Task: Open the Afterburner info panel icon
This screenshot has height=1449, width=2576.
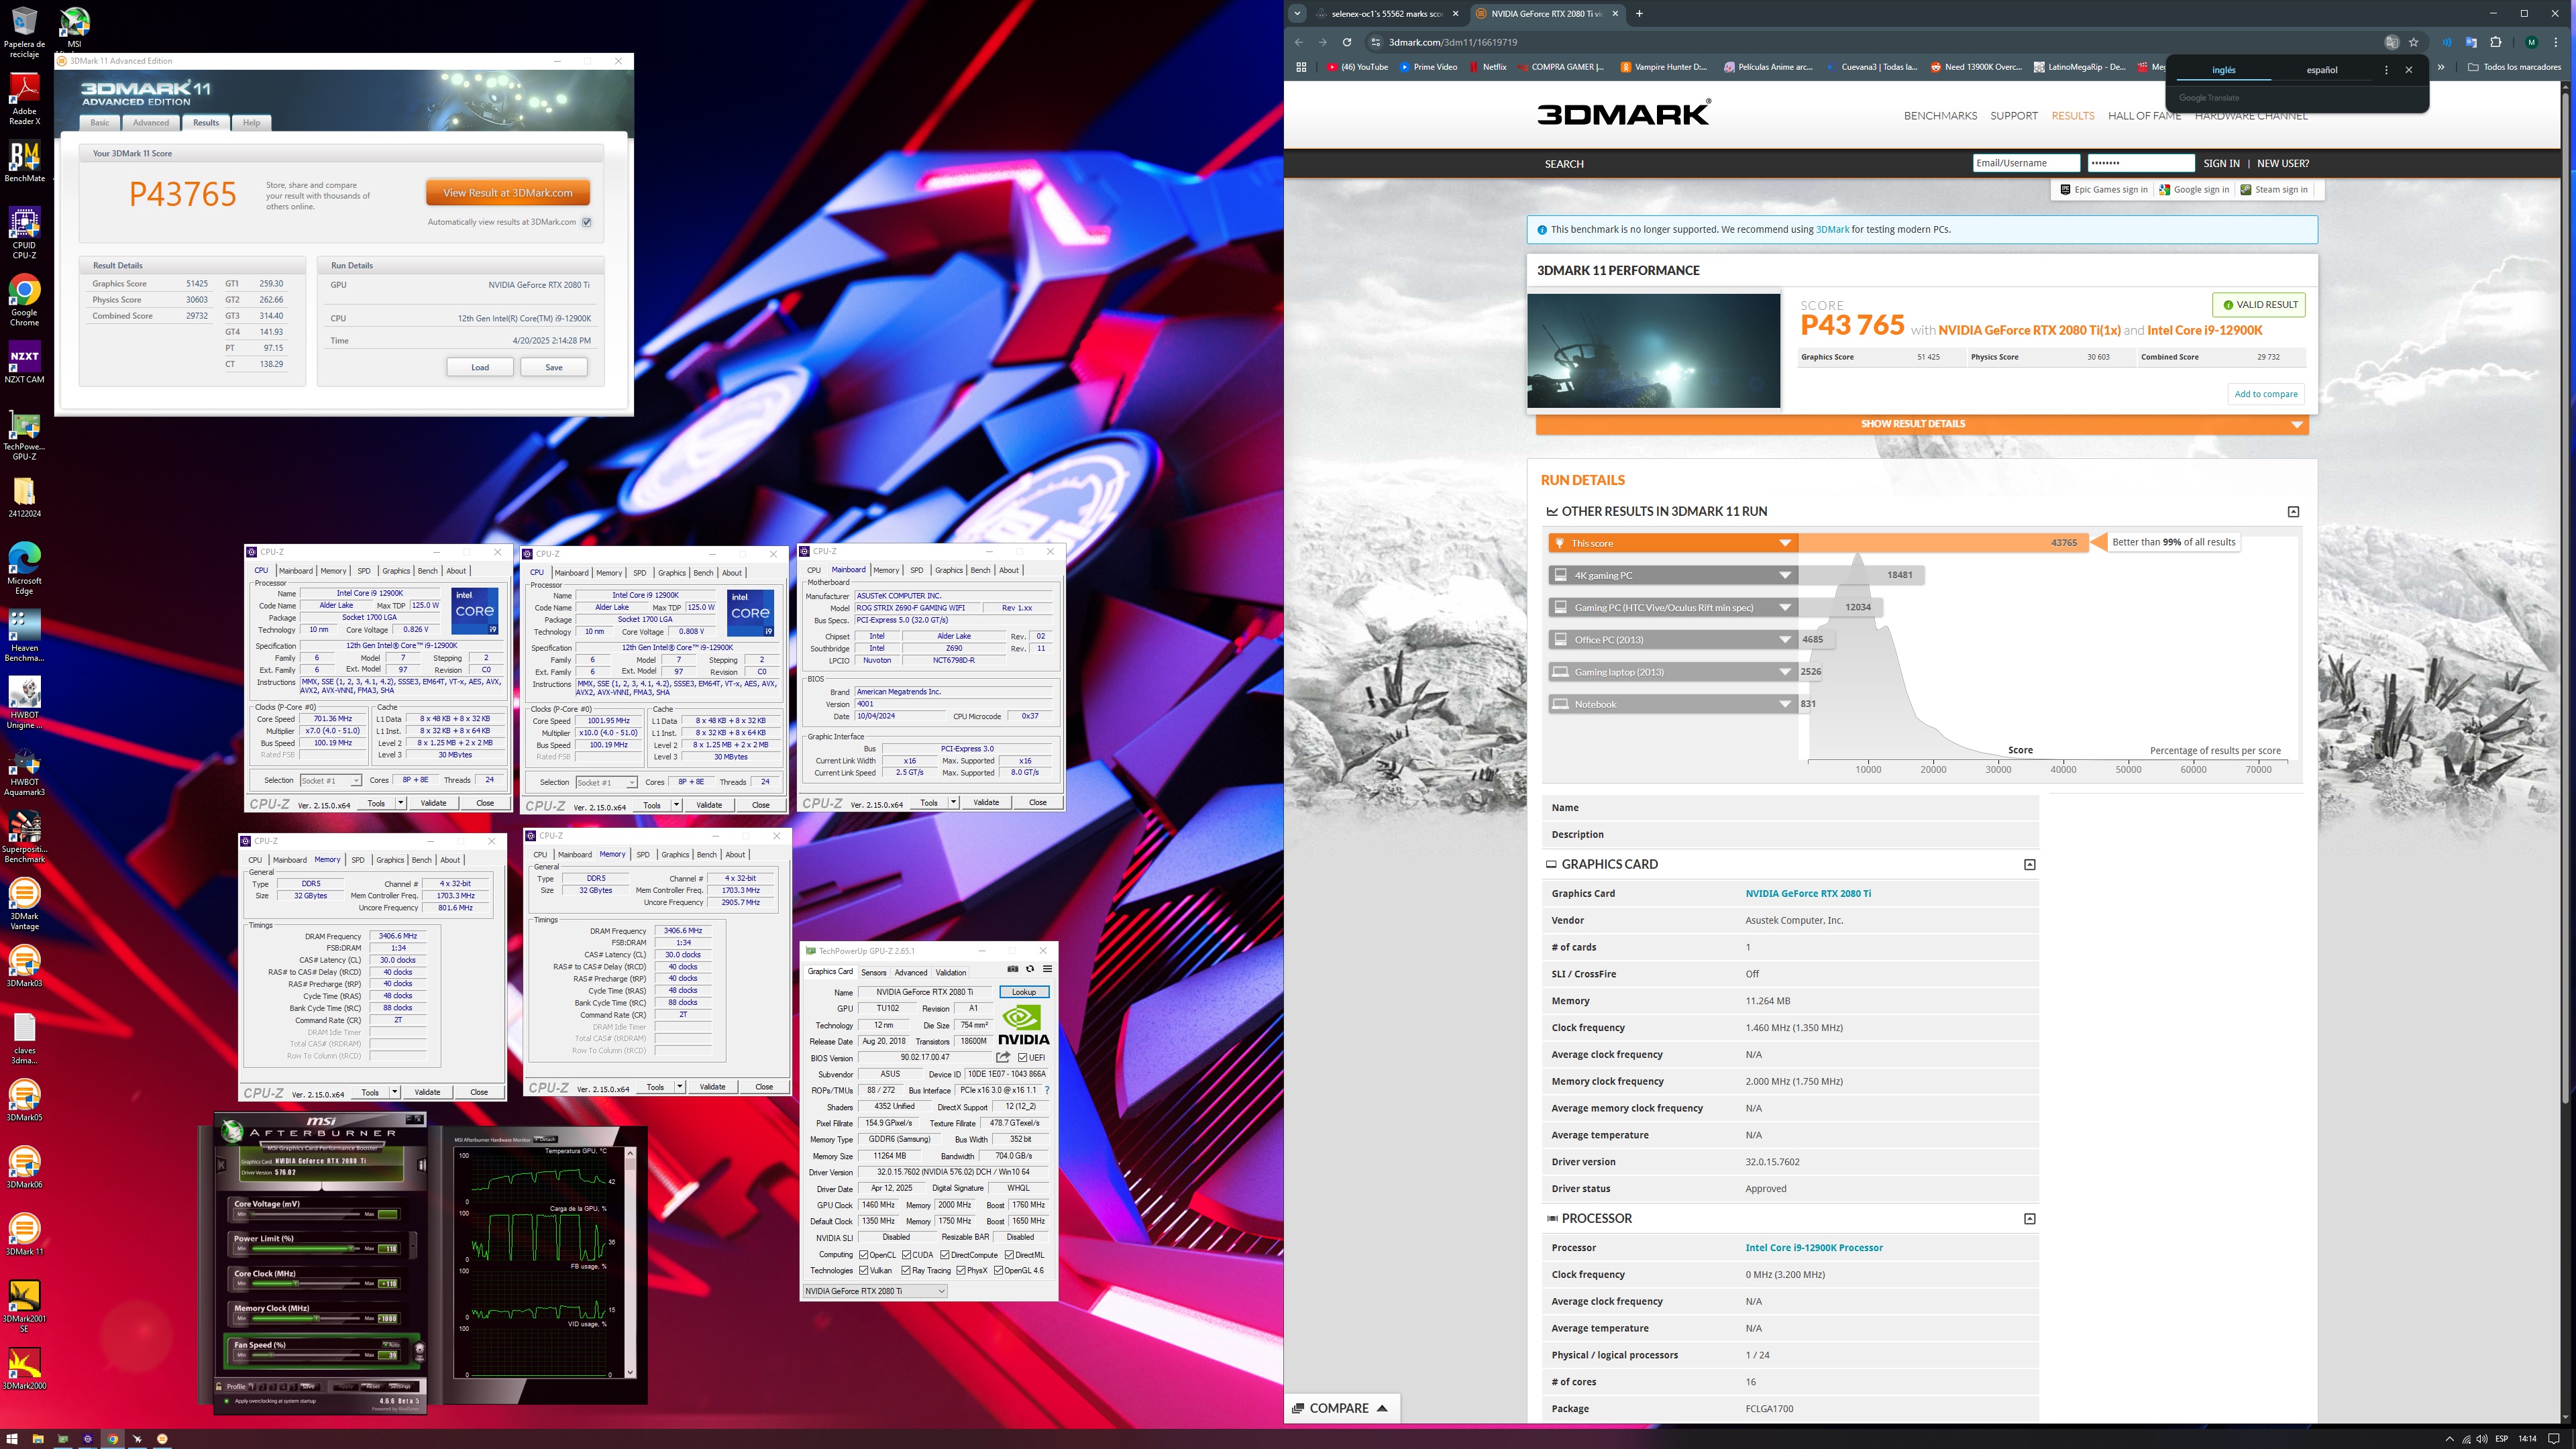Action: tap(422, 1164)
